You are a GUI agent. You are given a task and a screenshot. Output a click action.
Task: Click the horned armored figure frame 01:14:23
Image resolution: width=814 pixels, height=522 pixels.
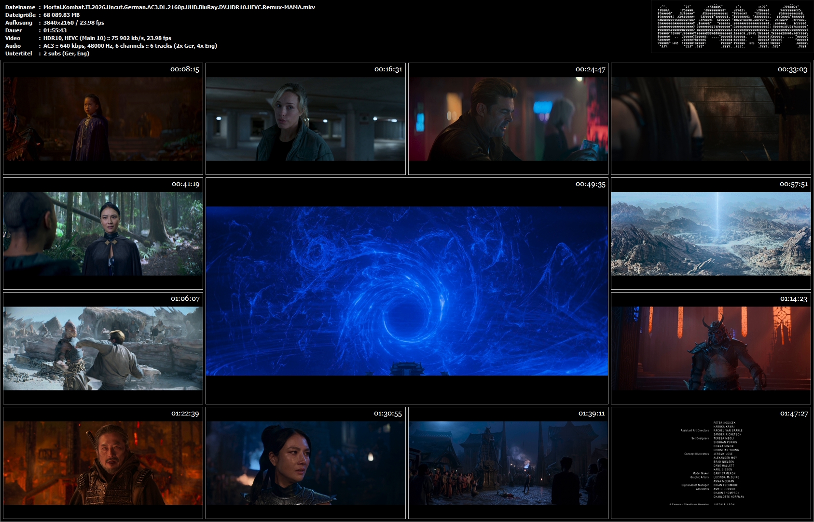pos(711,348)
